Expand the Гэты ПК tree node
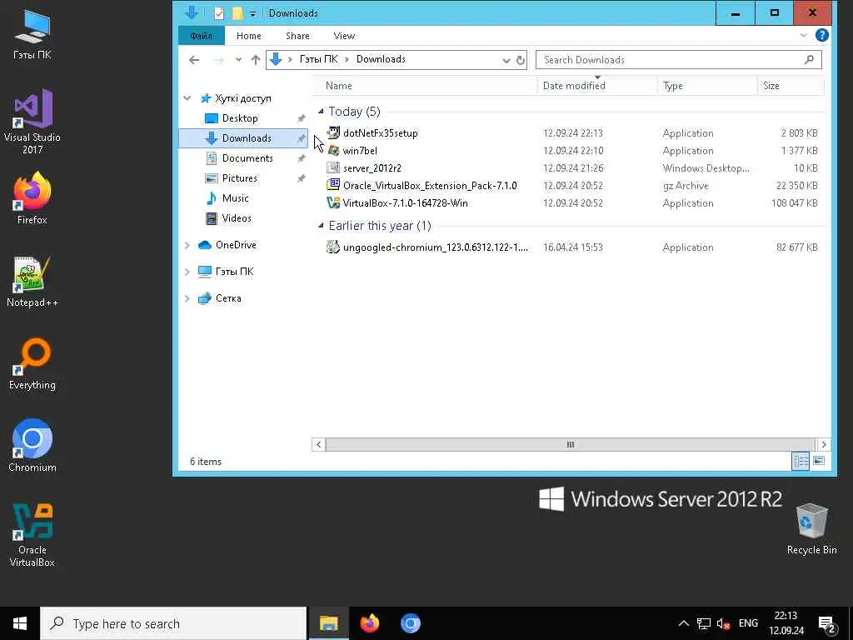 tap(187, 272)
